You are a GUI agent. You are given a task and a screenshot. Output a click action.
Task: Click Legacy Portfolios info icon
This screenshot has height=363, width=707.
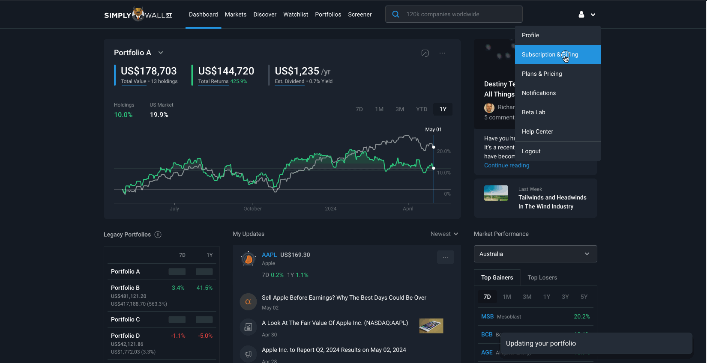[158, 235]
